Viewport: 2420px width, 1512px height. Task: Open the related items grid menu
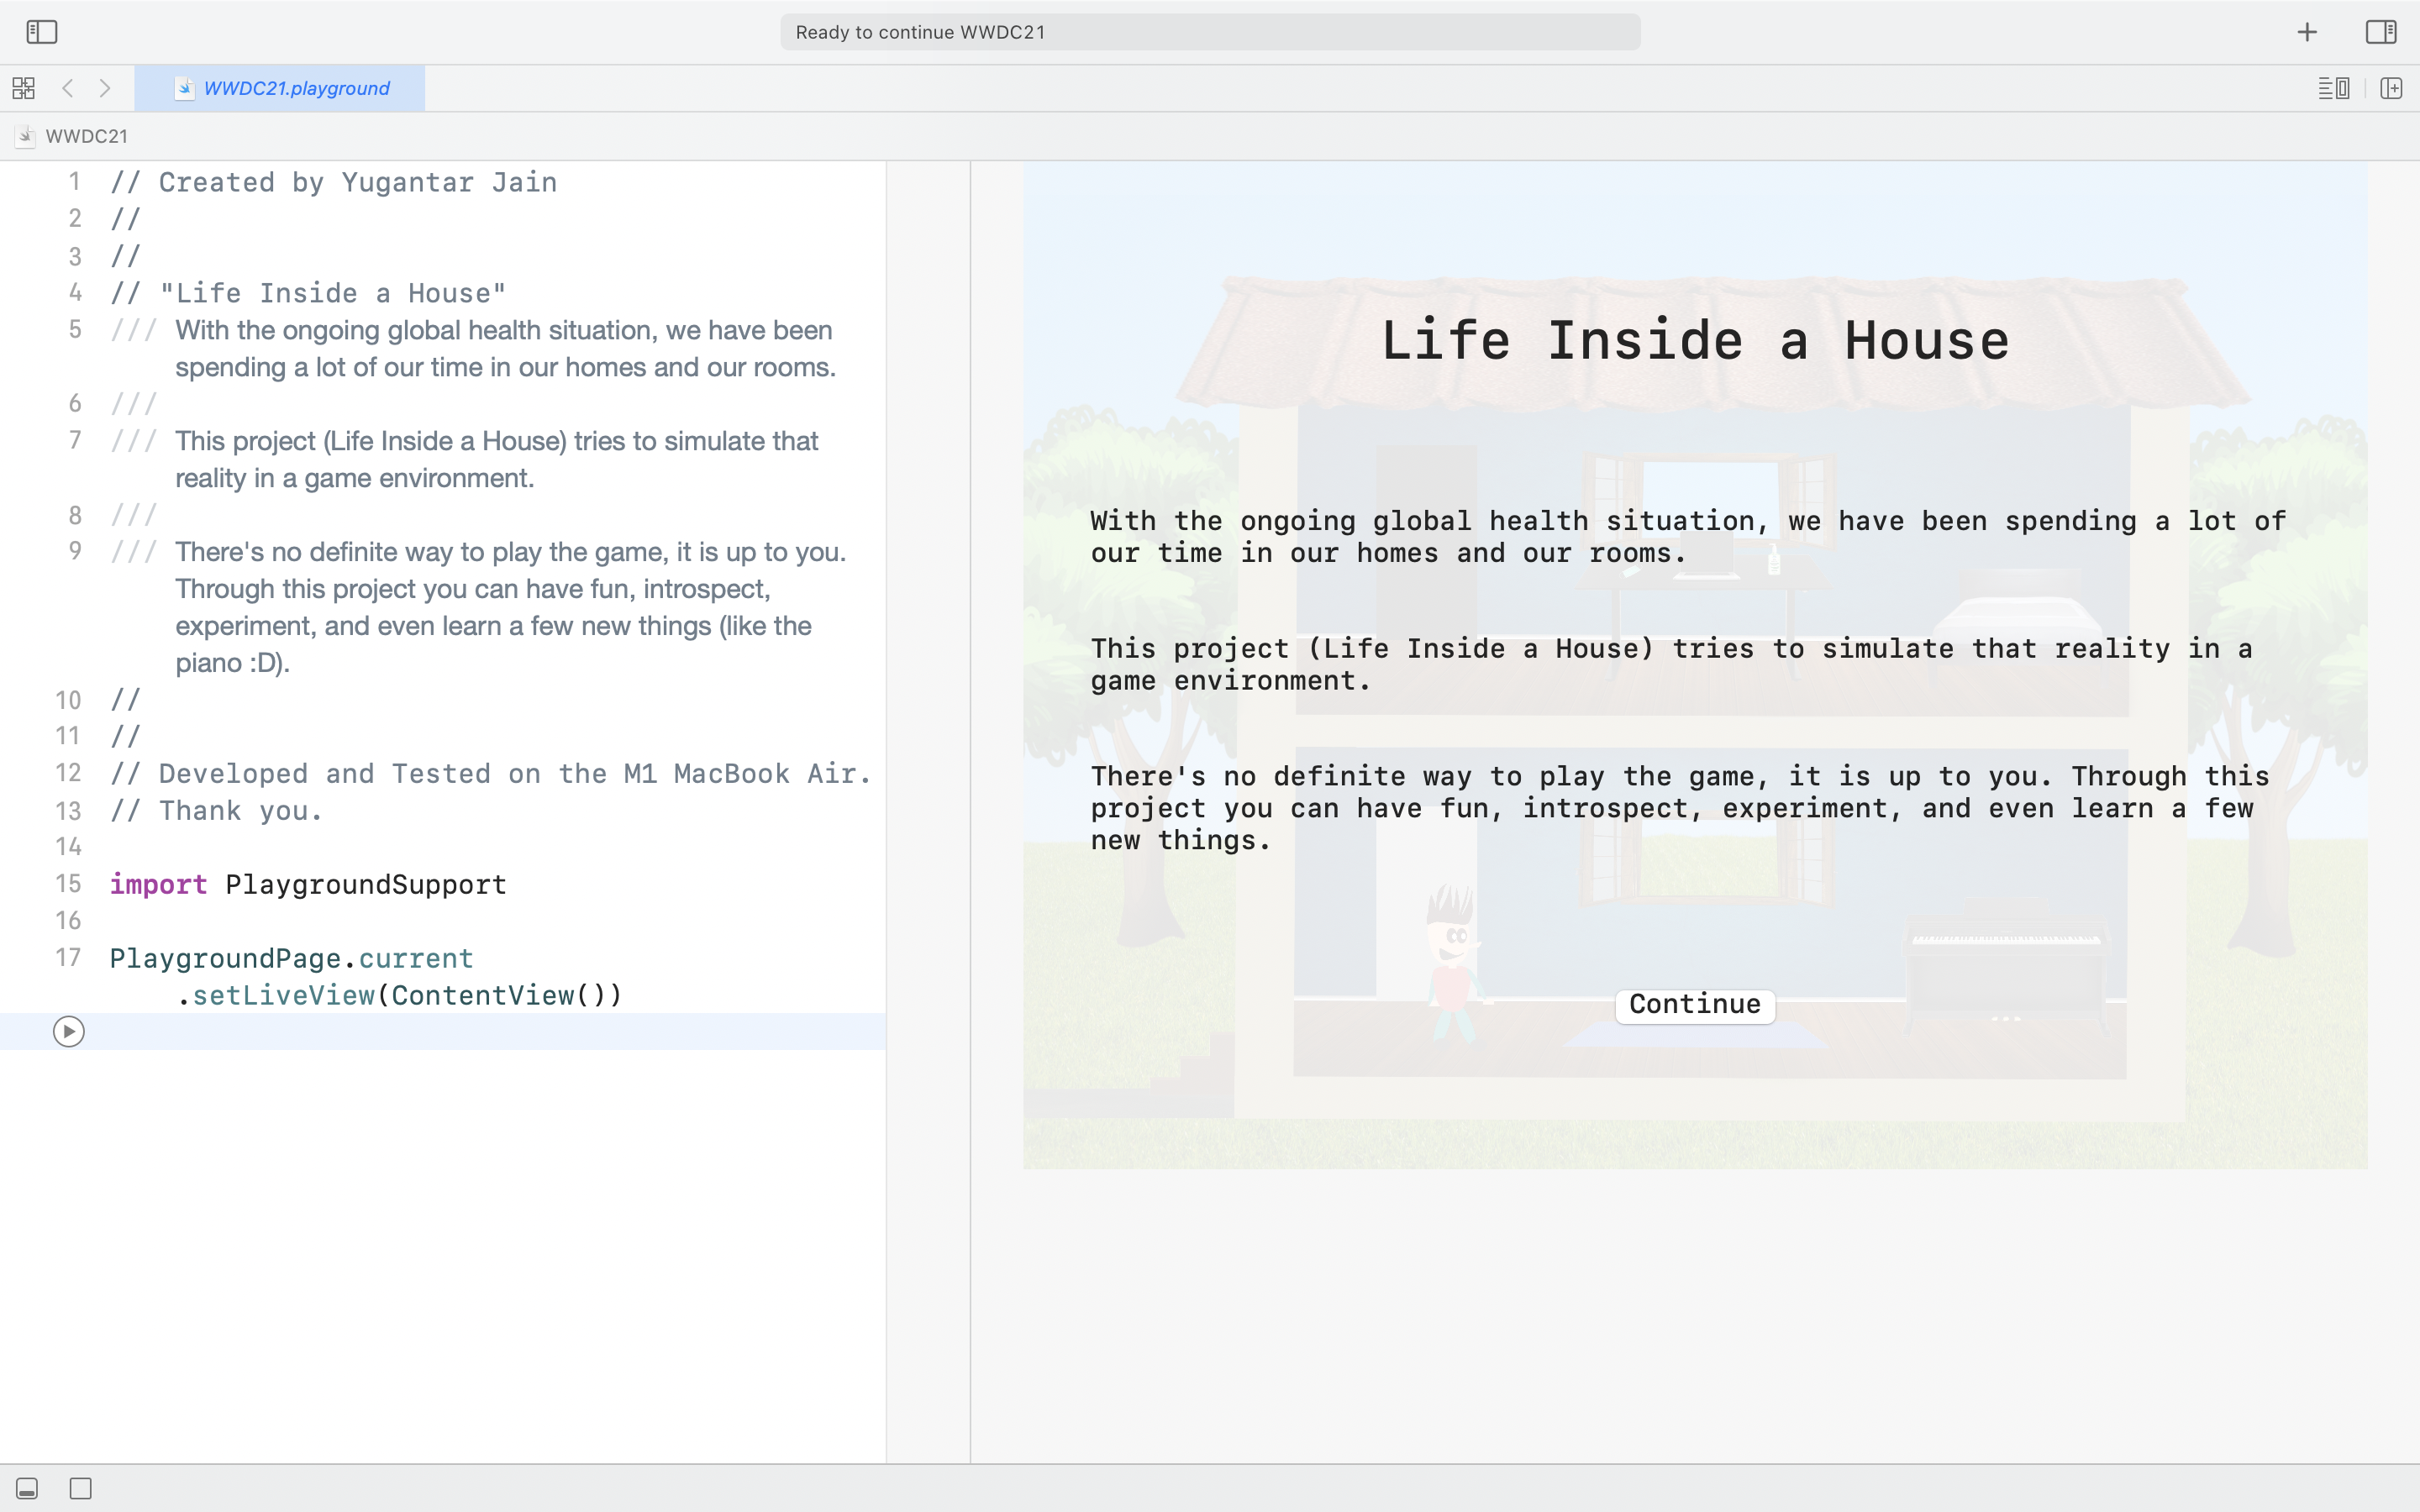(x=24, y=88)
